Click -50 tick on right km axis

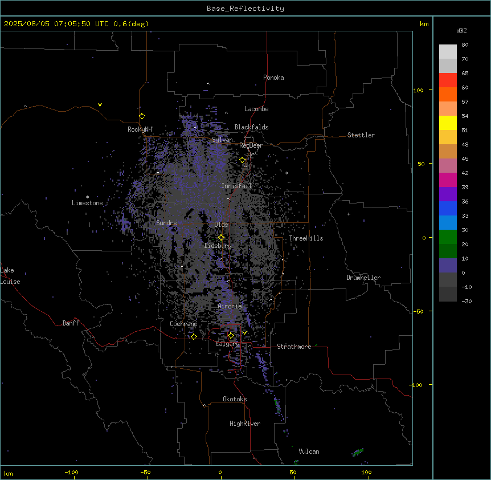418,311
